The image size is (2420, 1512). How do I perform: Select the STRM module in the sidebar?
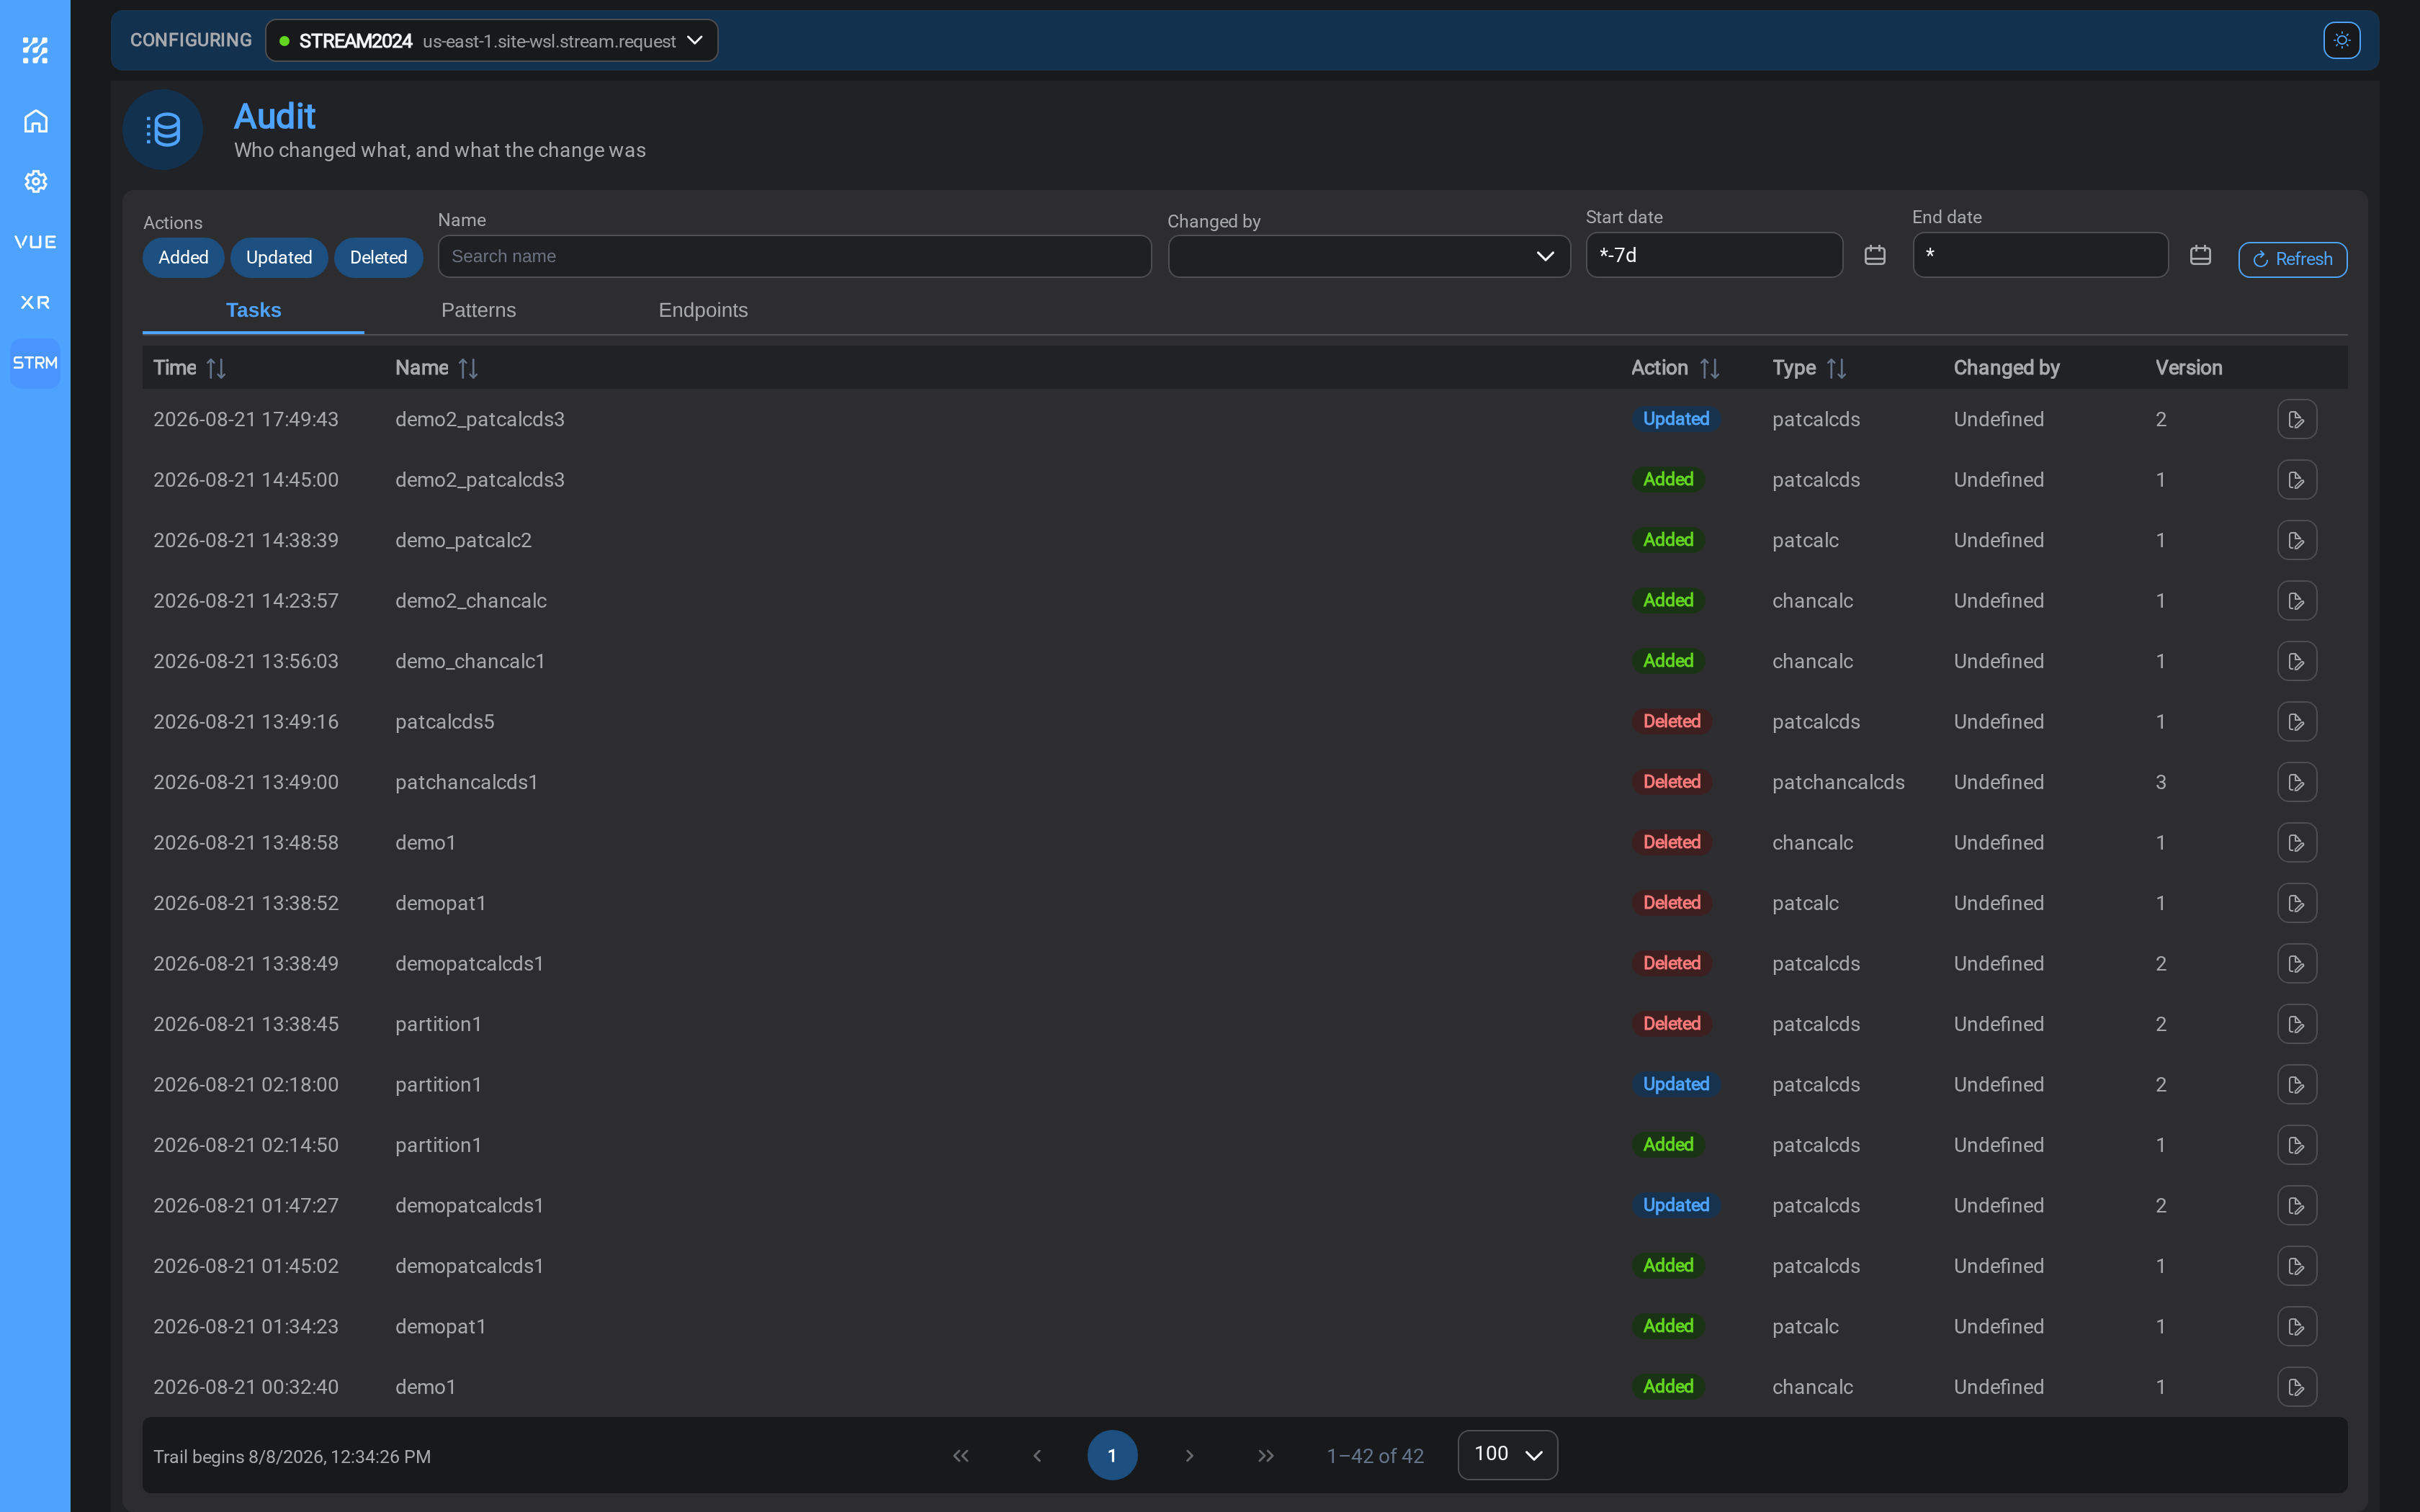[35, 363]
